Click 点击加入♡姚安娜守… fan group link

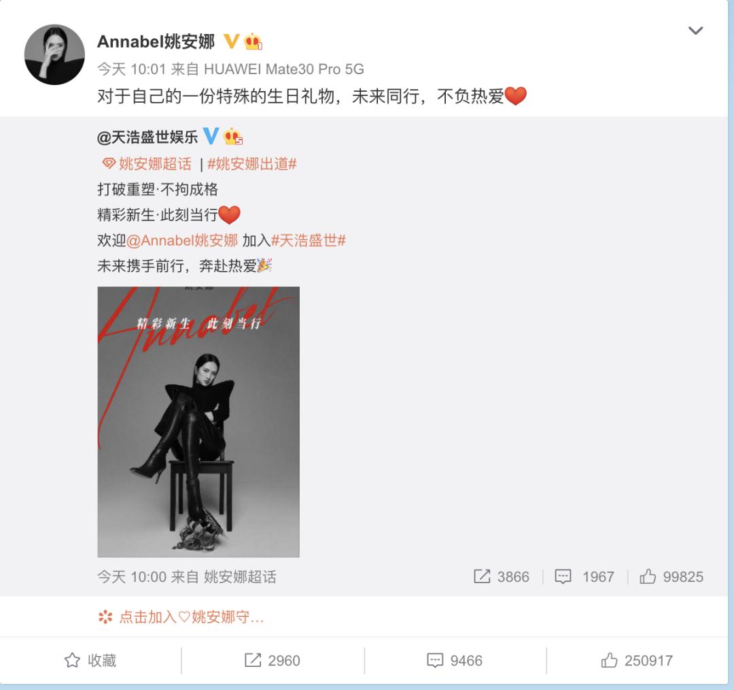click(x=181, y=617)
